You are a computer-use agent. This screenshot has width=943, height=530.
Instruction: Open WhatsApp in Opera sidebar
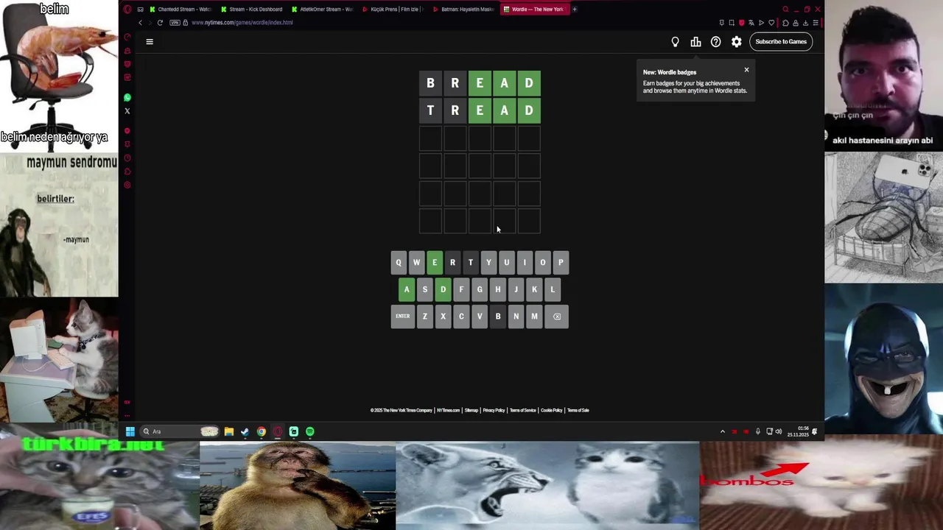tap(127, 97)
